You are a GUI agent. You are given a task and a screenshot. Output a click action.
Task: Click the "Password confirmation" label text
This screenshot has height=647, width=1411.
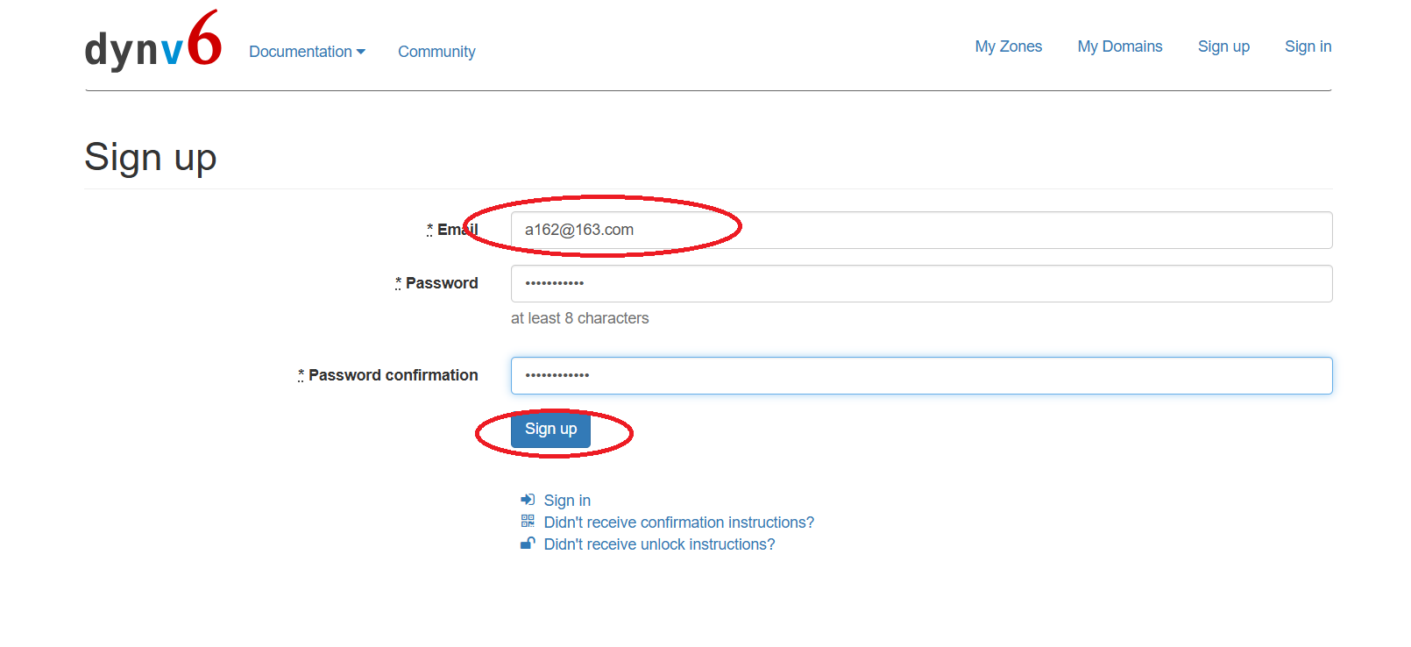pos(393,375)
